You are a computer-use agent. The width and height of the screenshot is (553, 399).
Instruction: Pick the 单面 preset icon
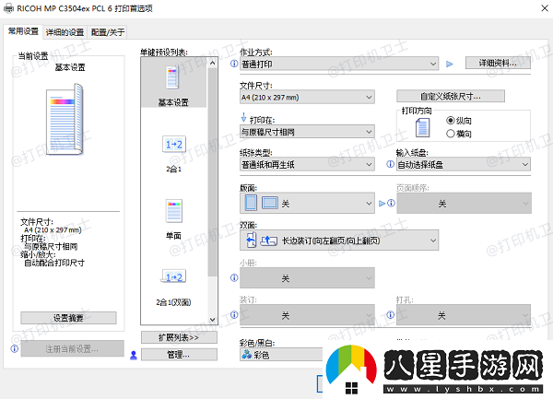click(174, 211)
